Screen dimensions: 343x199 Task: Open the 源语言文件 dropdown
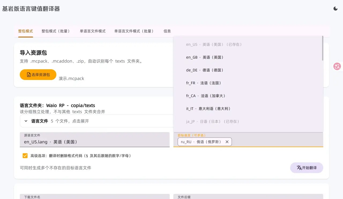coord(95,139)
